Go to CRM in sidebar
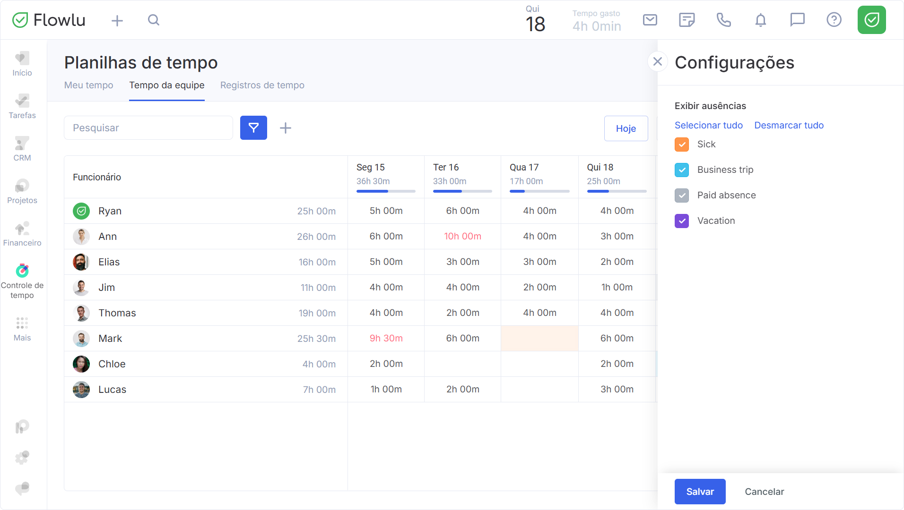The height and width of the screenshot is (510, 904). click(x=22, y=149)
